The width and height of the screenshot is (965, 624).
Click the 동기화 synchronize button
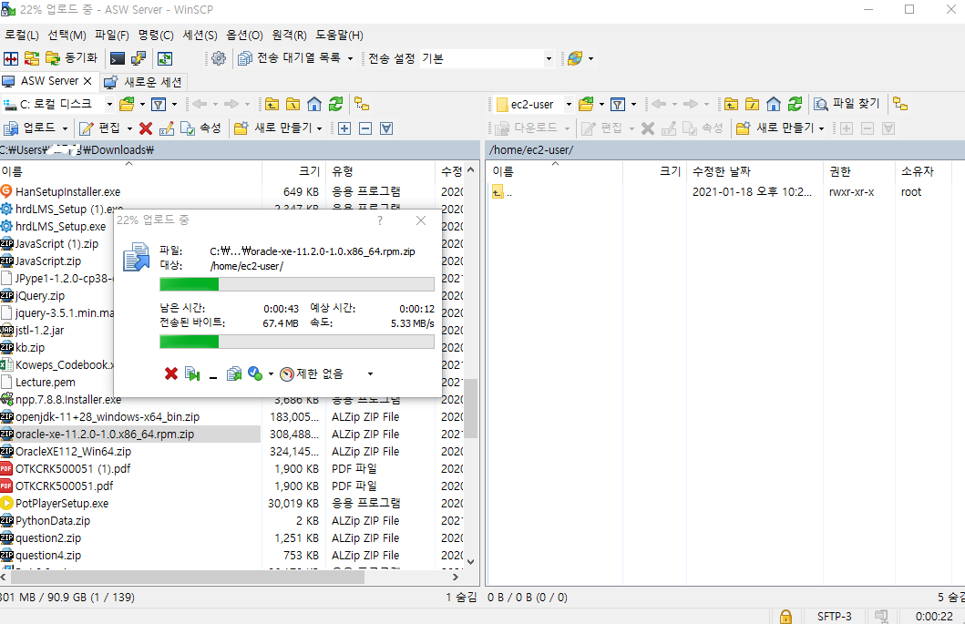71,58
